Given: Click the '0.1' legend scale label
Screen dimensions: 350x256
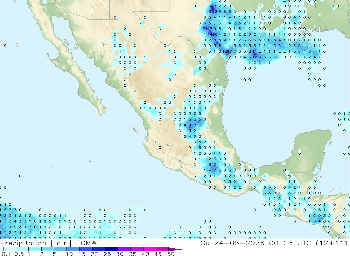Looking at the screenshot, I should click(6, 254).
